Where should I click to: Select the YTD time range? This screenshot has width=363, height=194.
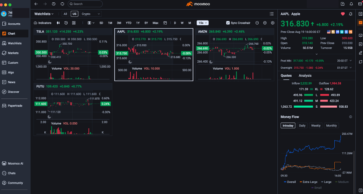128,23
